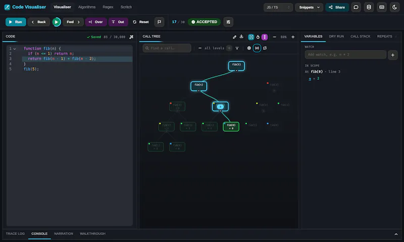This screenshot has height=242, width=404.
Task: Increase visible tree levels
Action: tap(229, 48)
